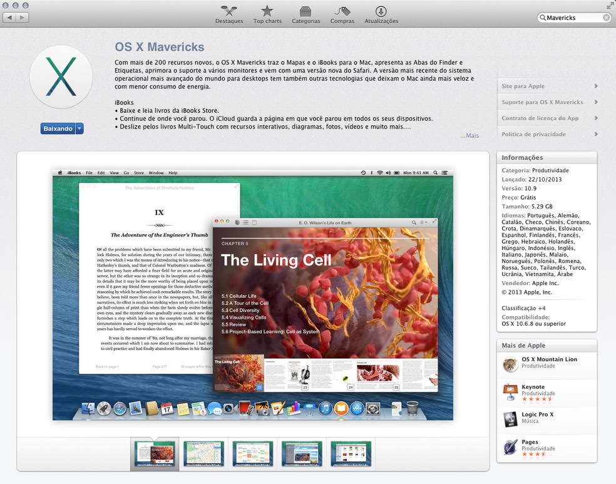Click the OS X Mavericks X logo
The image size is (616, 484).
click(x=61, y=76)
